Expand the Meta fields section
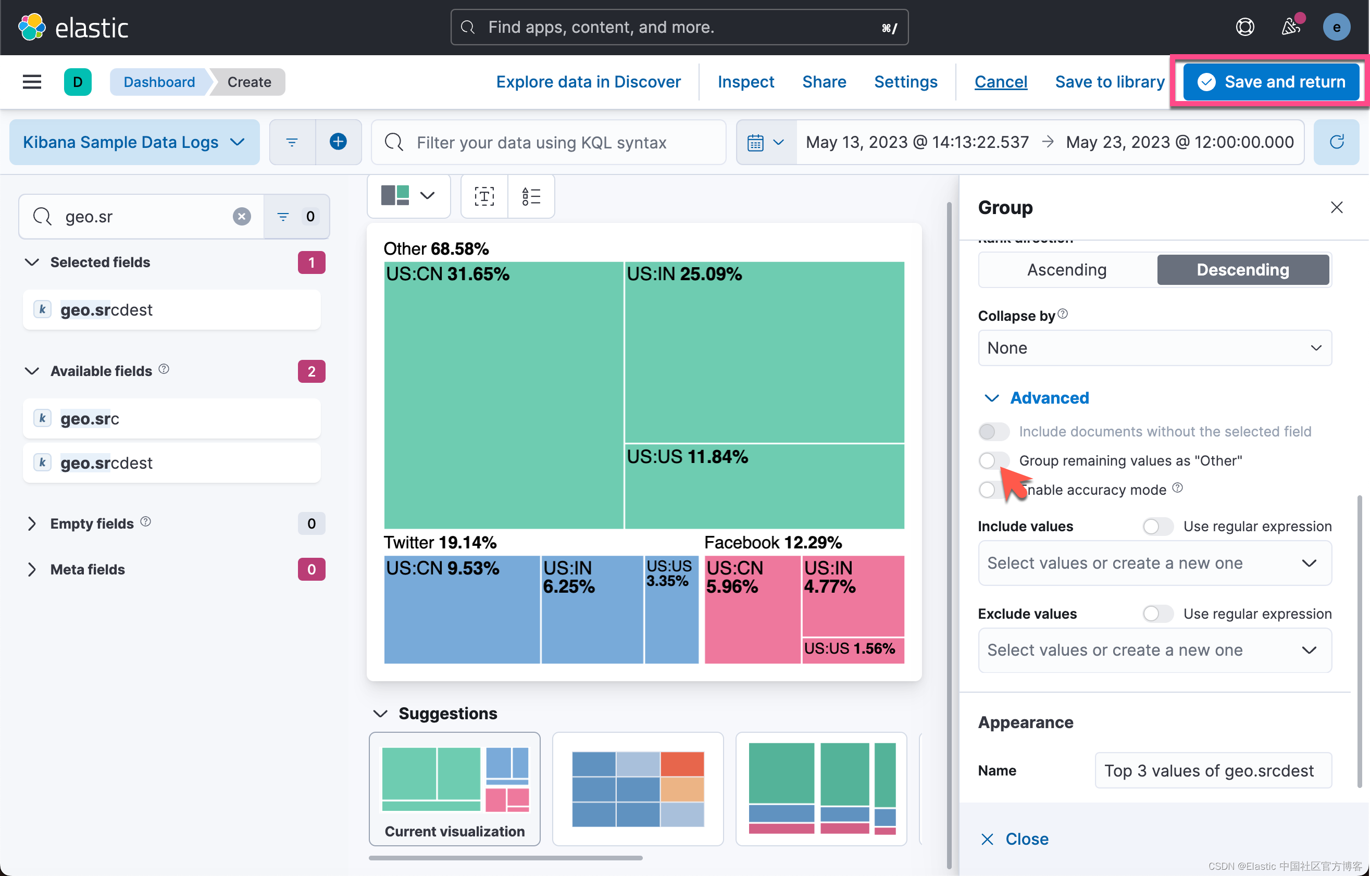This screenshot has height=876, width=1370. (32, 569)
